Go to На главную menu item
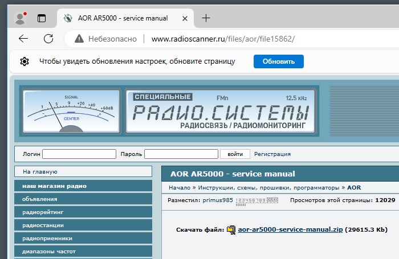The image size is (399, 259). point(83,171)
